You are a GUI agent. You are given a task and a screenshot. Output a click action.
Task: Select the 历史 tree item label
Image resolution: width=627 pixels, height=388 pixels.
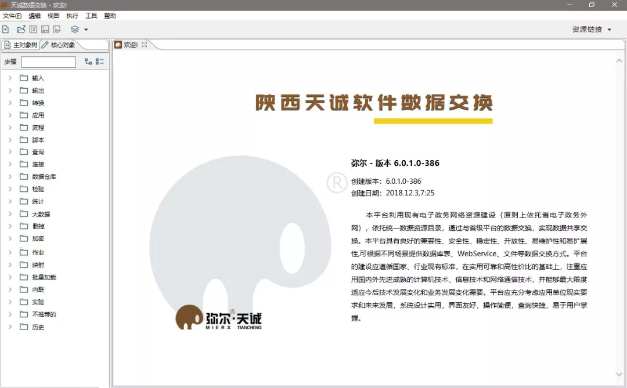(x=38, y=327)
